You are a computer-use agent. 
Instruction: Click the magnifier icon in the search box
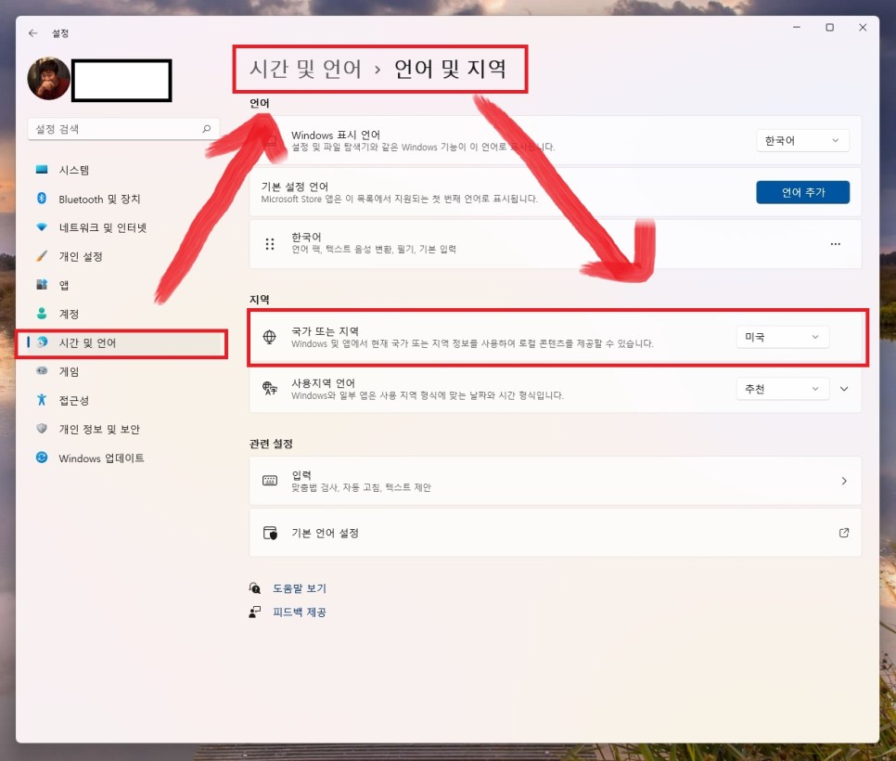tap(206, 129)
